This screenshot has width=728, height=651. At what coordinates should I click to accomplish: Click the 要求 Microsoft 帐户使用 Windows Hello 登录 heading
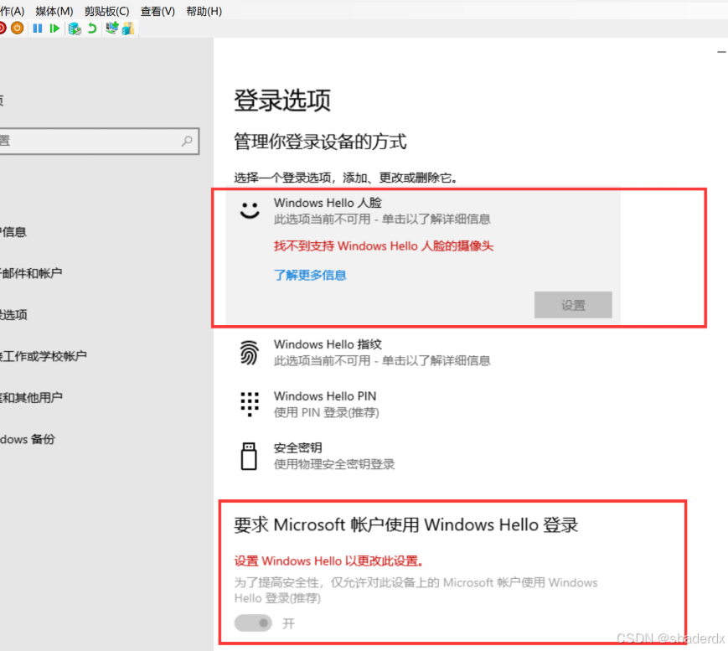(406, 525)
